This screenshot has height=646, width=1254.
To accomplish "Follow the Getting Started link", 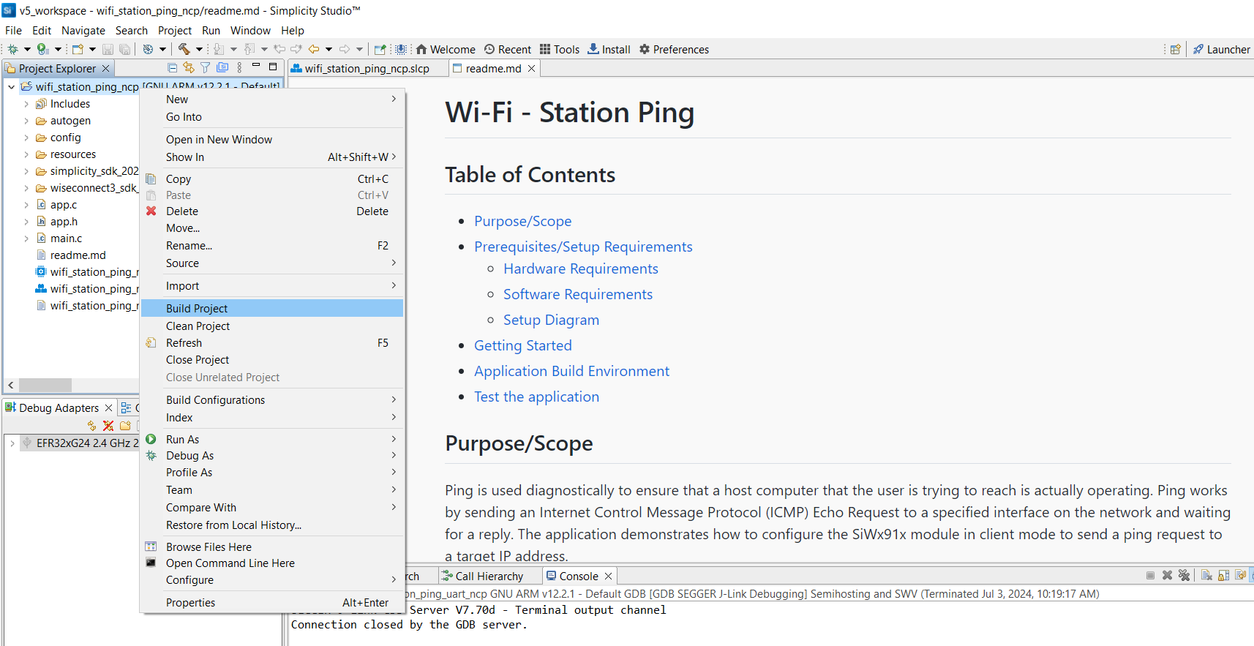I will pyautogui.click(x=522, y=345).
